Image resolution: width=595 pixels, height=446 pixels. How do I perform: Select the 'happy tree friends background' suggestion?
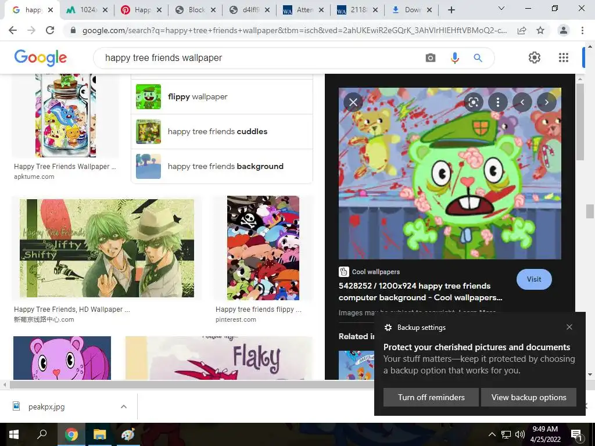coord(222,167)
